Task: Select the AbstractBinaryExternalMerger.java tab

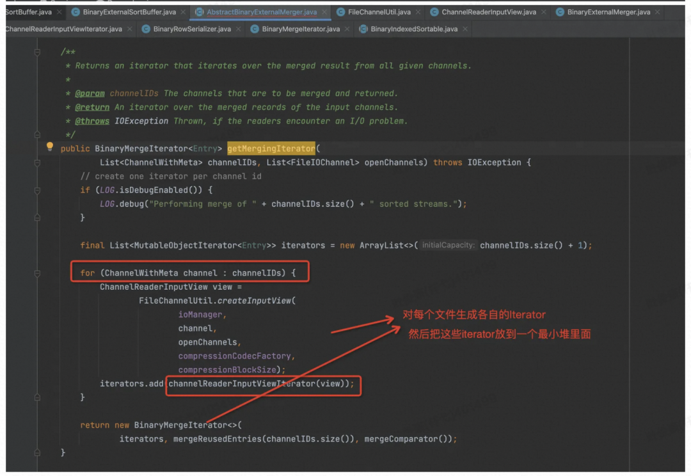Action: pyautogui.click(x=262, y=12)
